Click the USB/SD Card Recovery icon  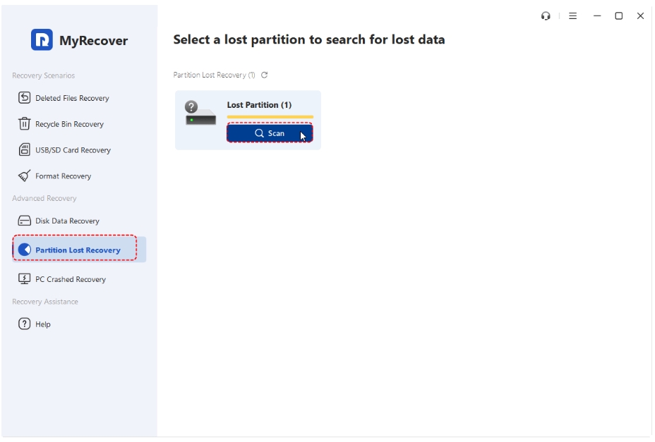tap(24, 149)
